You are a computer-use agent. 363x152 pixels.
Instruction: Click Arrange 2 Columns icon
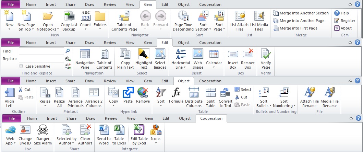[94, 92]
